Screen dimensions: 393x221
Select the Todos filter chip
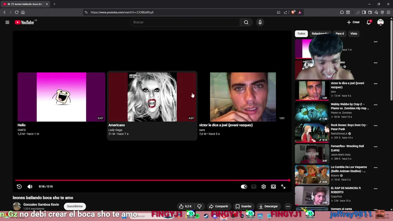point(301,33)
